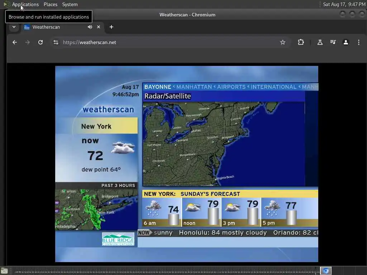Image resolution: width=367 pixels, height=275 pixels.
Task: Click the show desktop icon in bottom panel
Action: point(4,271)
